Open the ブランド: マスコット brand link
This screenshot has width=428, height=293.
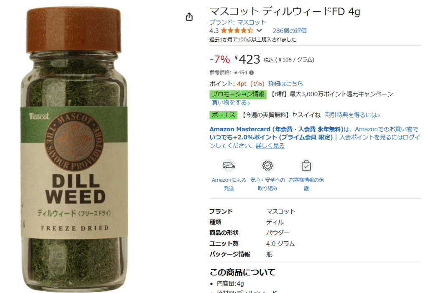click(237, 22)
